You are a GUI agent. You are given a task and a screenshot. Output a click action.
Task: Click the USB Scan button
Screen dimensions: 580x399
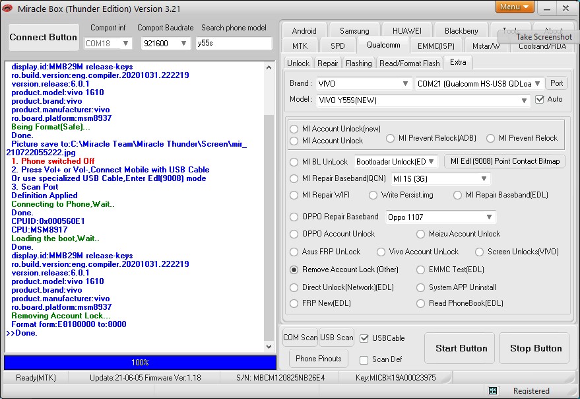(x=337, y=338)
